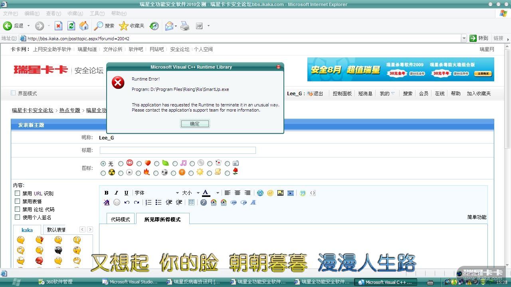Insert a hyperlink using the globe icon
Screen dimensions: 511x287
pos(260,193)
